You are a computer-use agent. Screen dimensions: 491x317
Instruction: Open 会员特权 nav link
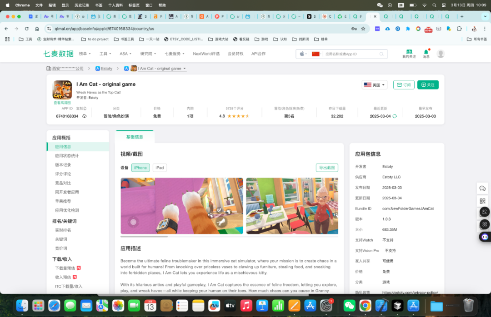[x=235, y=54]
